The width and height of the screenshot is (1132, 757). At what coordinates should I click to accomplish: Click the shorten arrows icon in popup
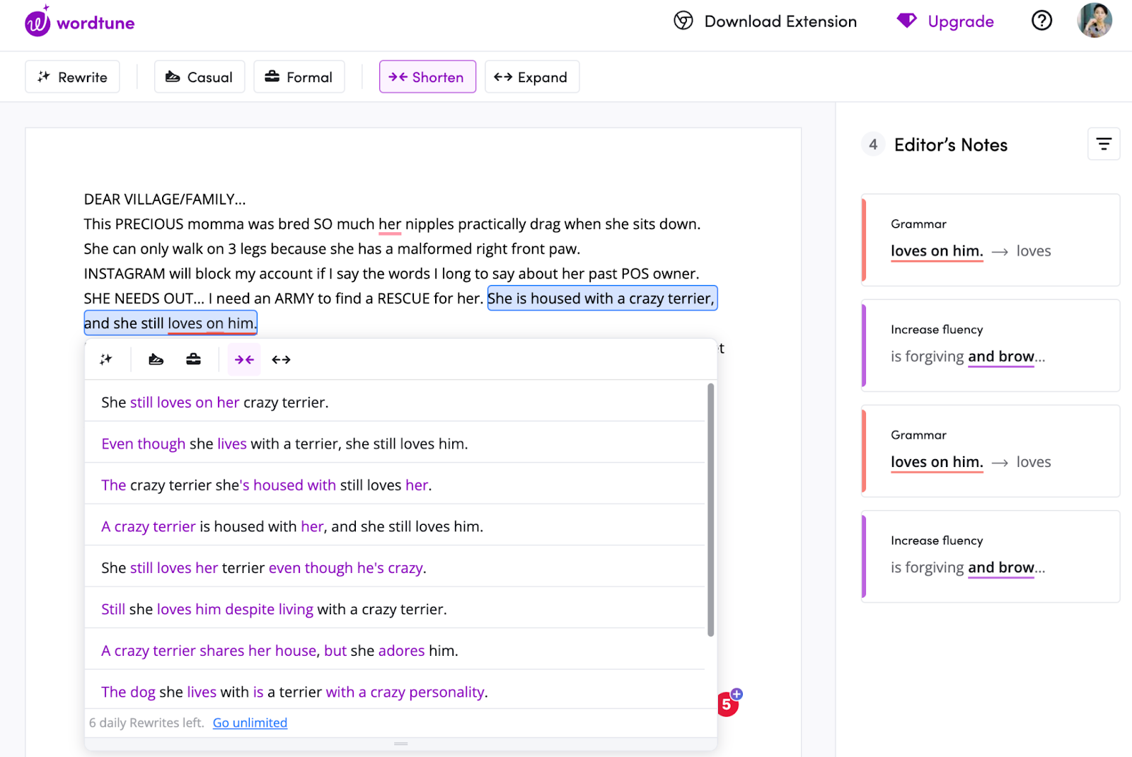click(244, 359)
